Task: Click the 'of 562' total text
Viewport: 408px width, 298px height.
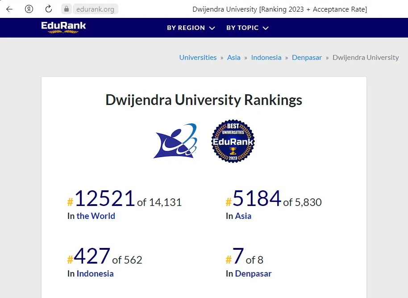Action: [127, 260]
